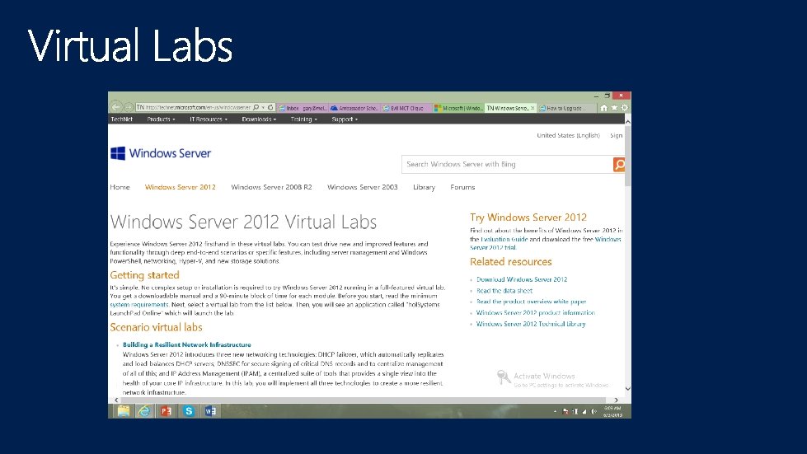Image resolution: width=807 pixels, height=454 pixels.
Task: Click the Getting started heading
Action: pos(144,275)
